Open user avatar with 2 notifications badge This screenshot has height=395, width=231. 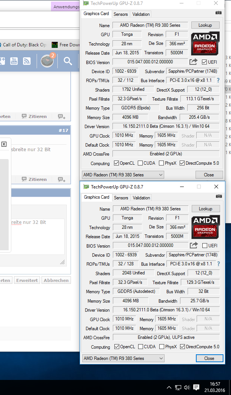(x=47, y=61)
